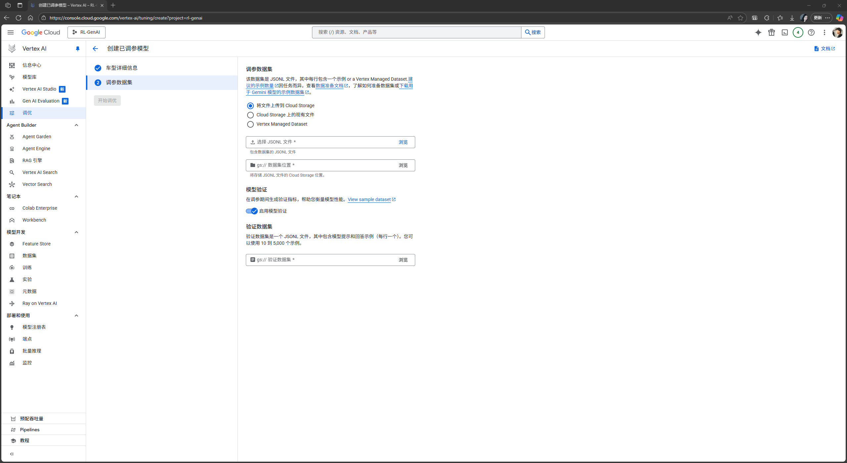Select step 2 调参数据集
Image resolution: width=847 pixels, height=463 pixels.
162,82
